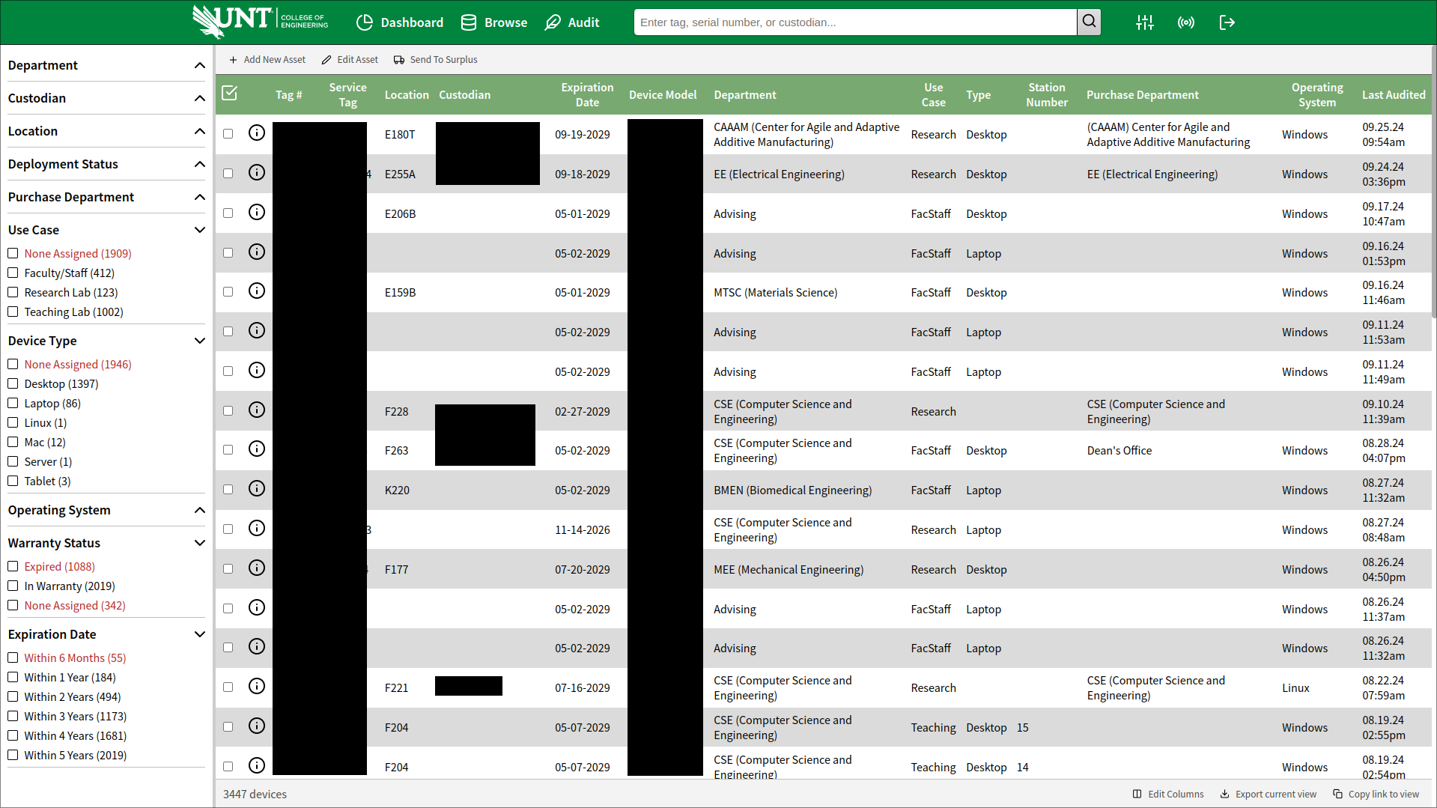Open info icon for row audited 08.26.24 11:37am
This screenshot has width=1437, height=808.
[x=257, y=608]
